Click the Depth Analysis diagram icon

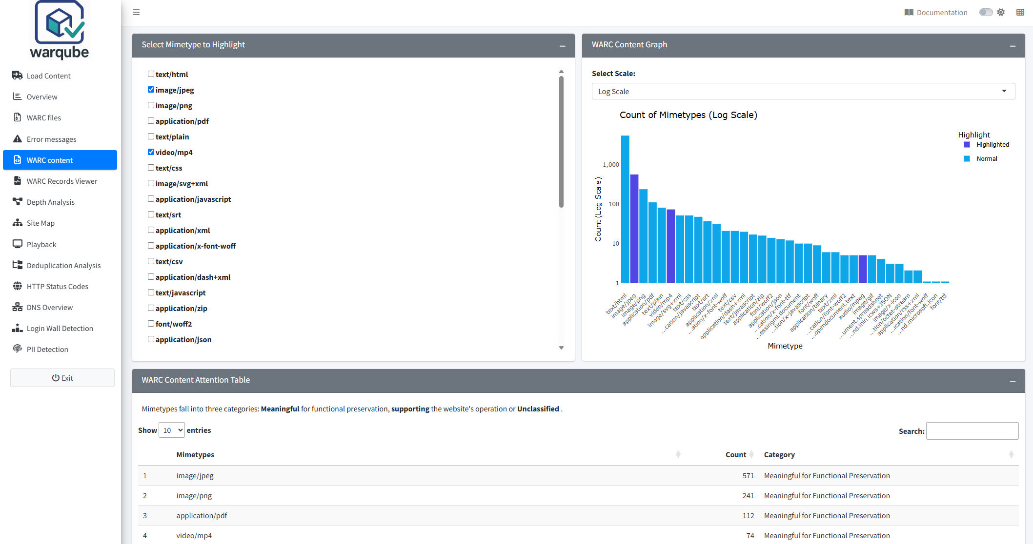(x=18, y=202)
